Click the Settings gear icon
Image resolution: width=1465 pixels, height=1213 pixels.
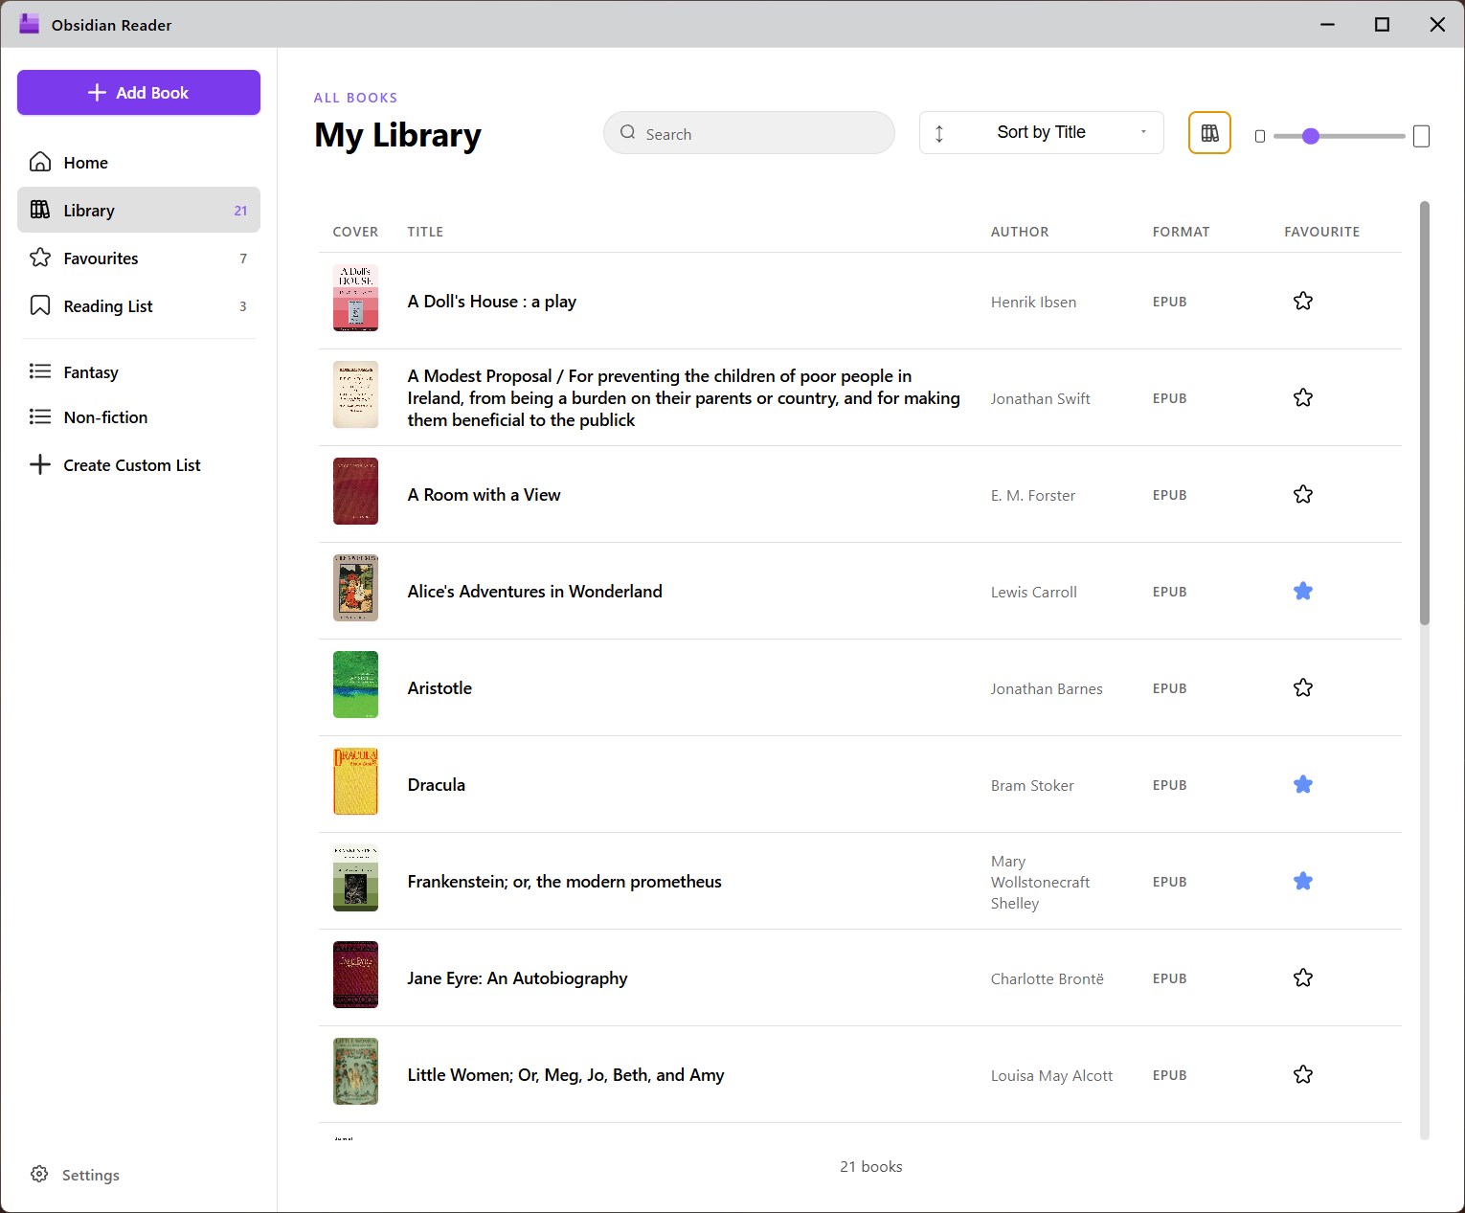tap(39, 1174)
